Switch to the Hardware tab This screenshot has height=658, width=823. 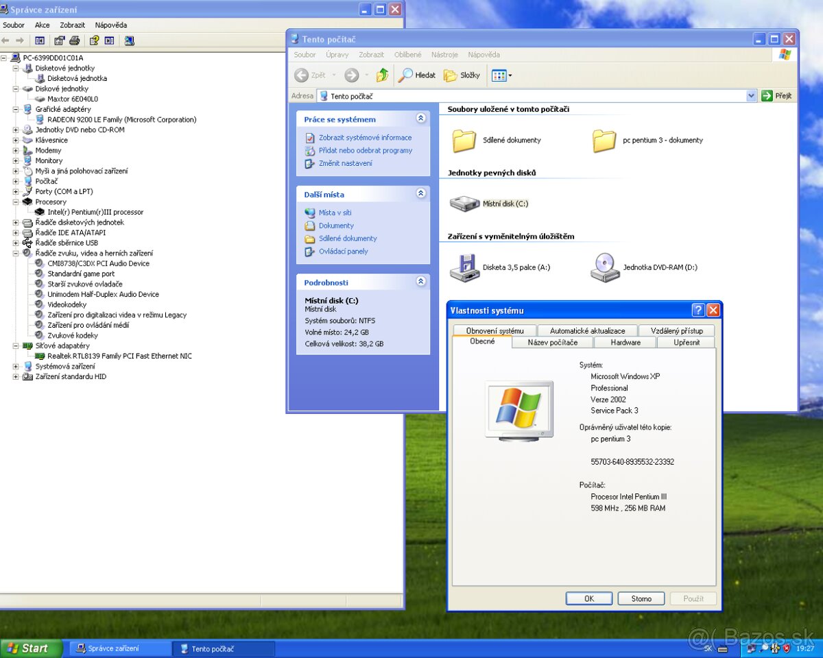[624, 342]
